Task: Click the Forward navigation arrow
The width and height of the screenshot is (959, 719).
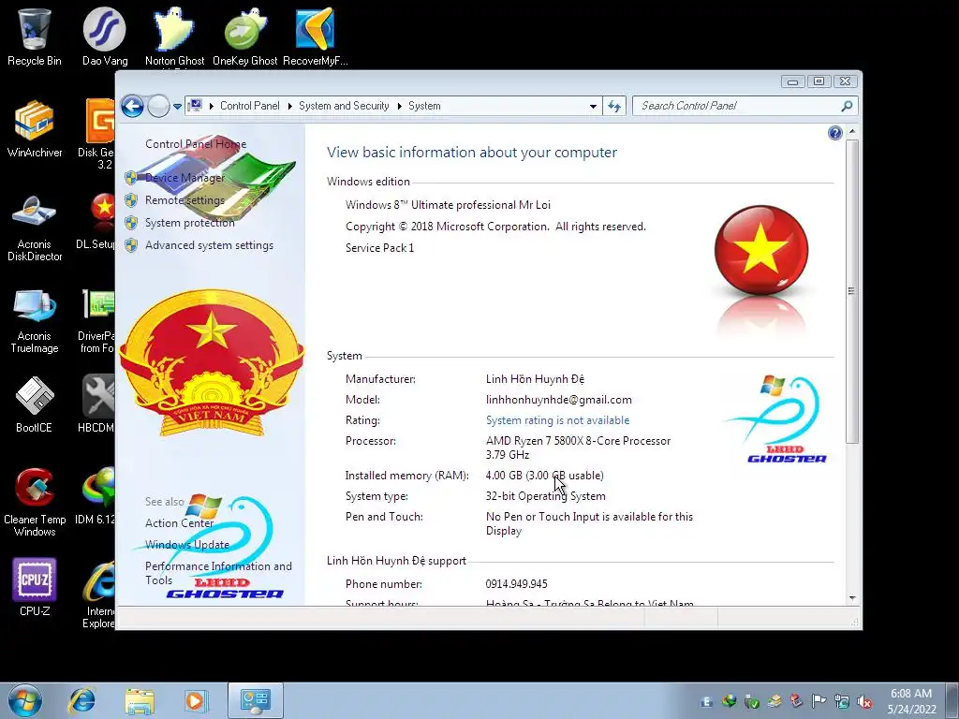Action: tap(158, 106)
